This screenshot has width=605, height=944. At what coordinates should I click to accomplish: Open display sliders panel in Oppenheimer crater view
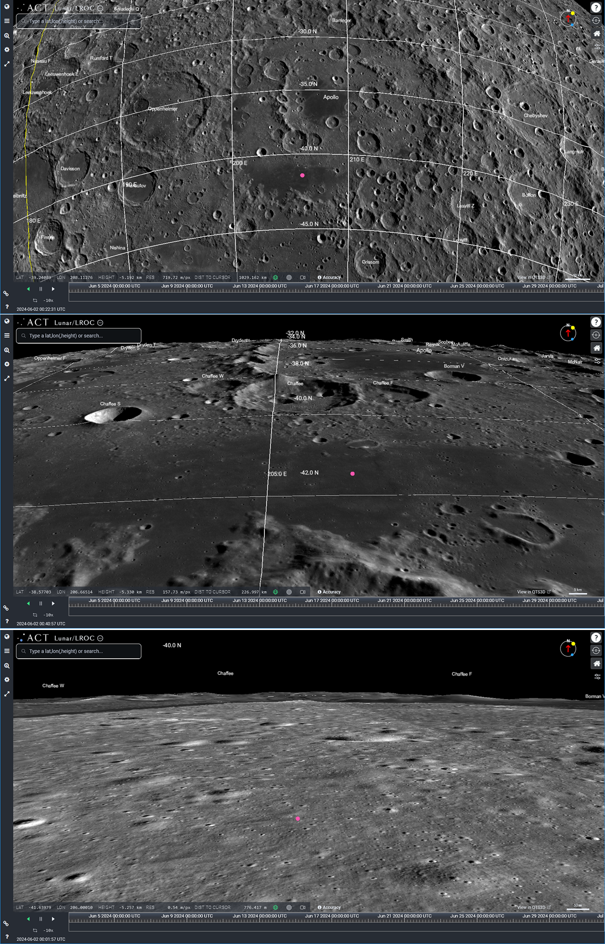pyautogui.click(x=597, y=47)
